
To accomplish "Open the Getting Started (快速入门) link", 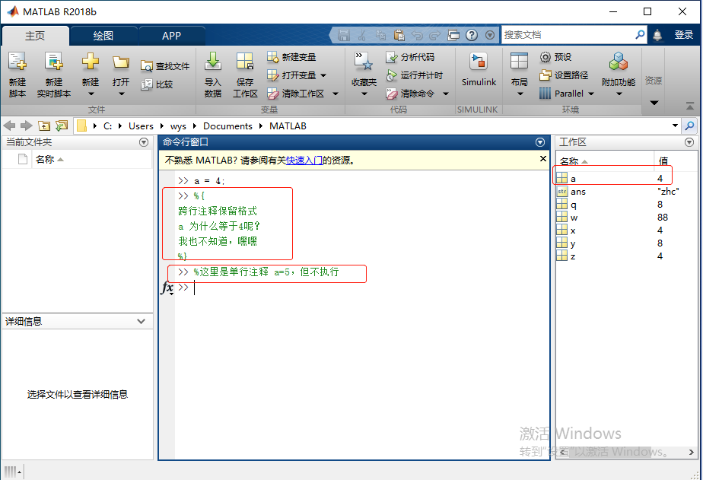I will [x=304, y=160].
